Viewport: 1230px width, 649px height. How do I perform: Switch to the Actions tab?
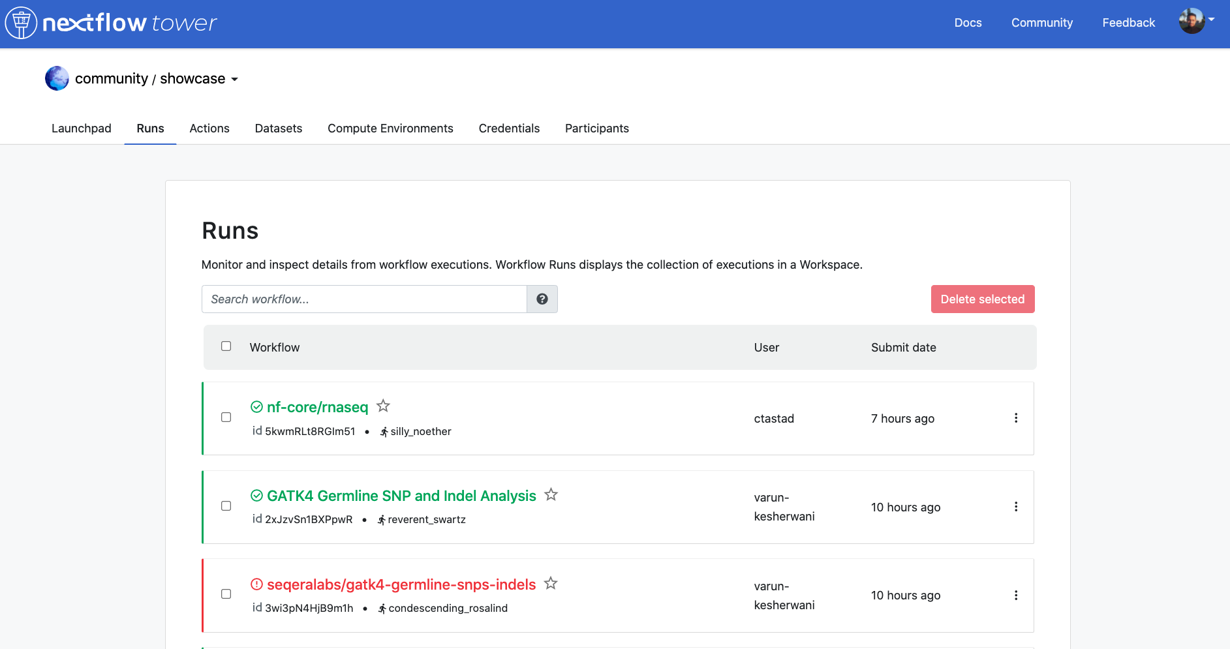(x=209, y=128)
